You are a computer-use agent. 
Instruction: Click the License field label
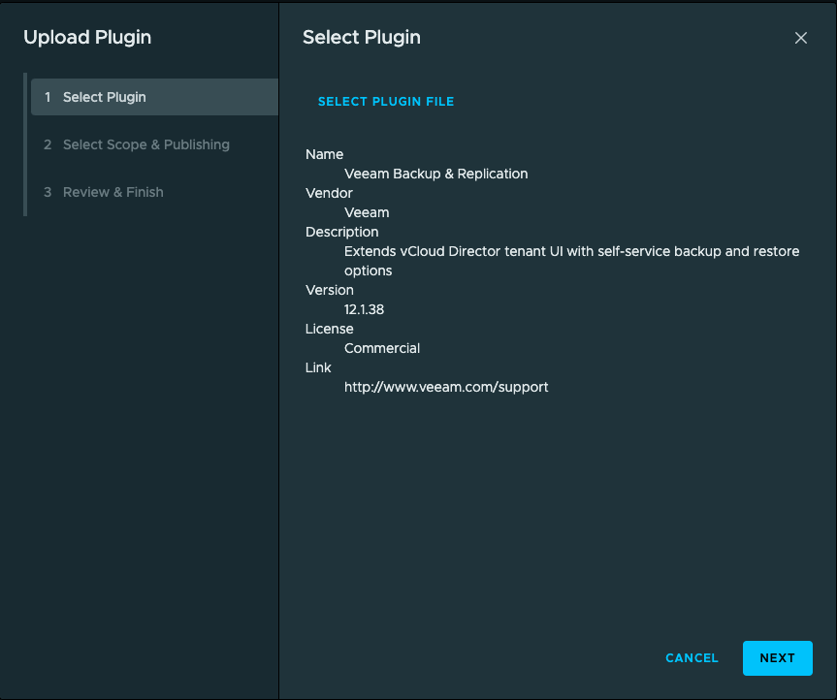point(329,330)
